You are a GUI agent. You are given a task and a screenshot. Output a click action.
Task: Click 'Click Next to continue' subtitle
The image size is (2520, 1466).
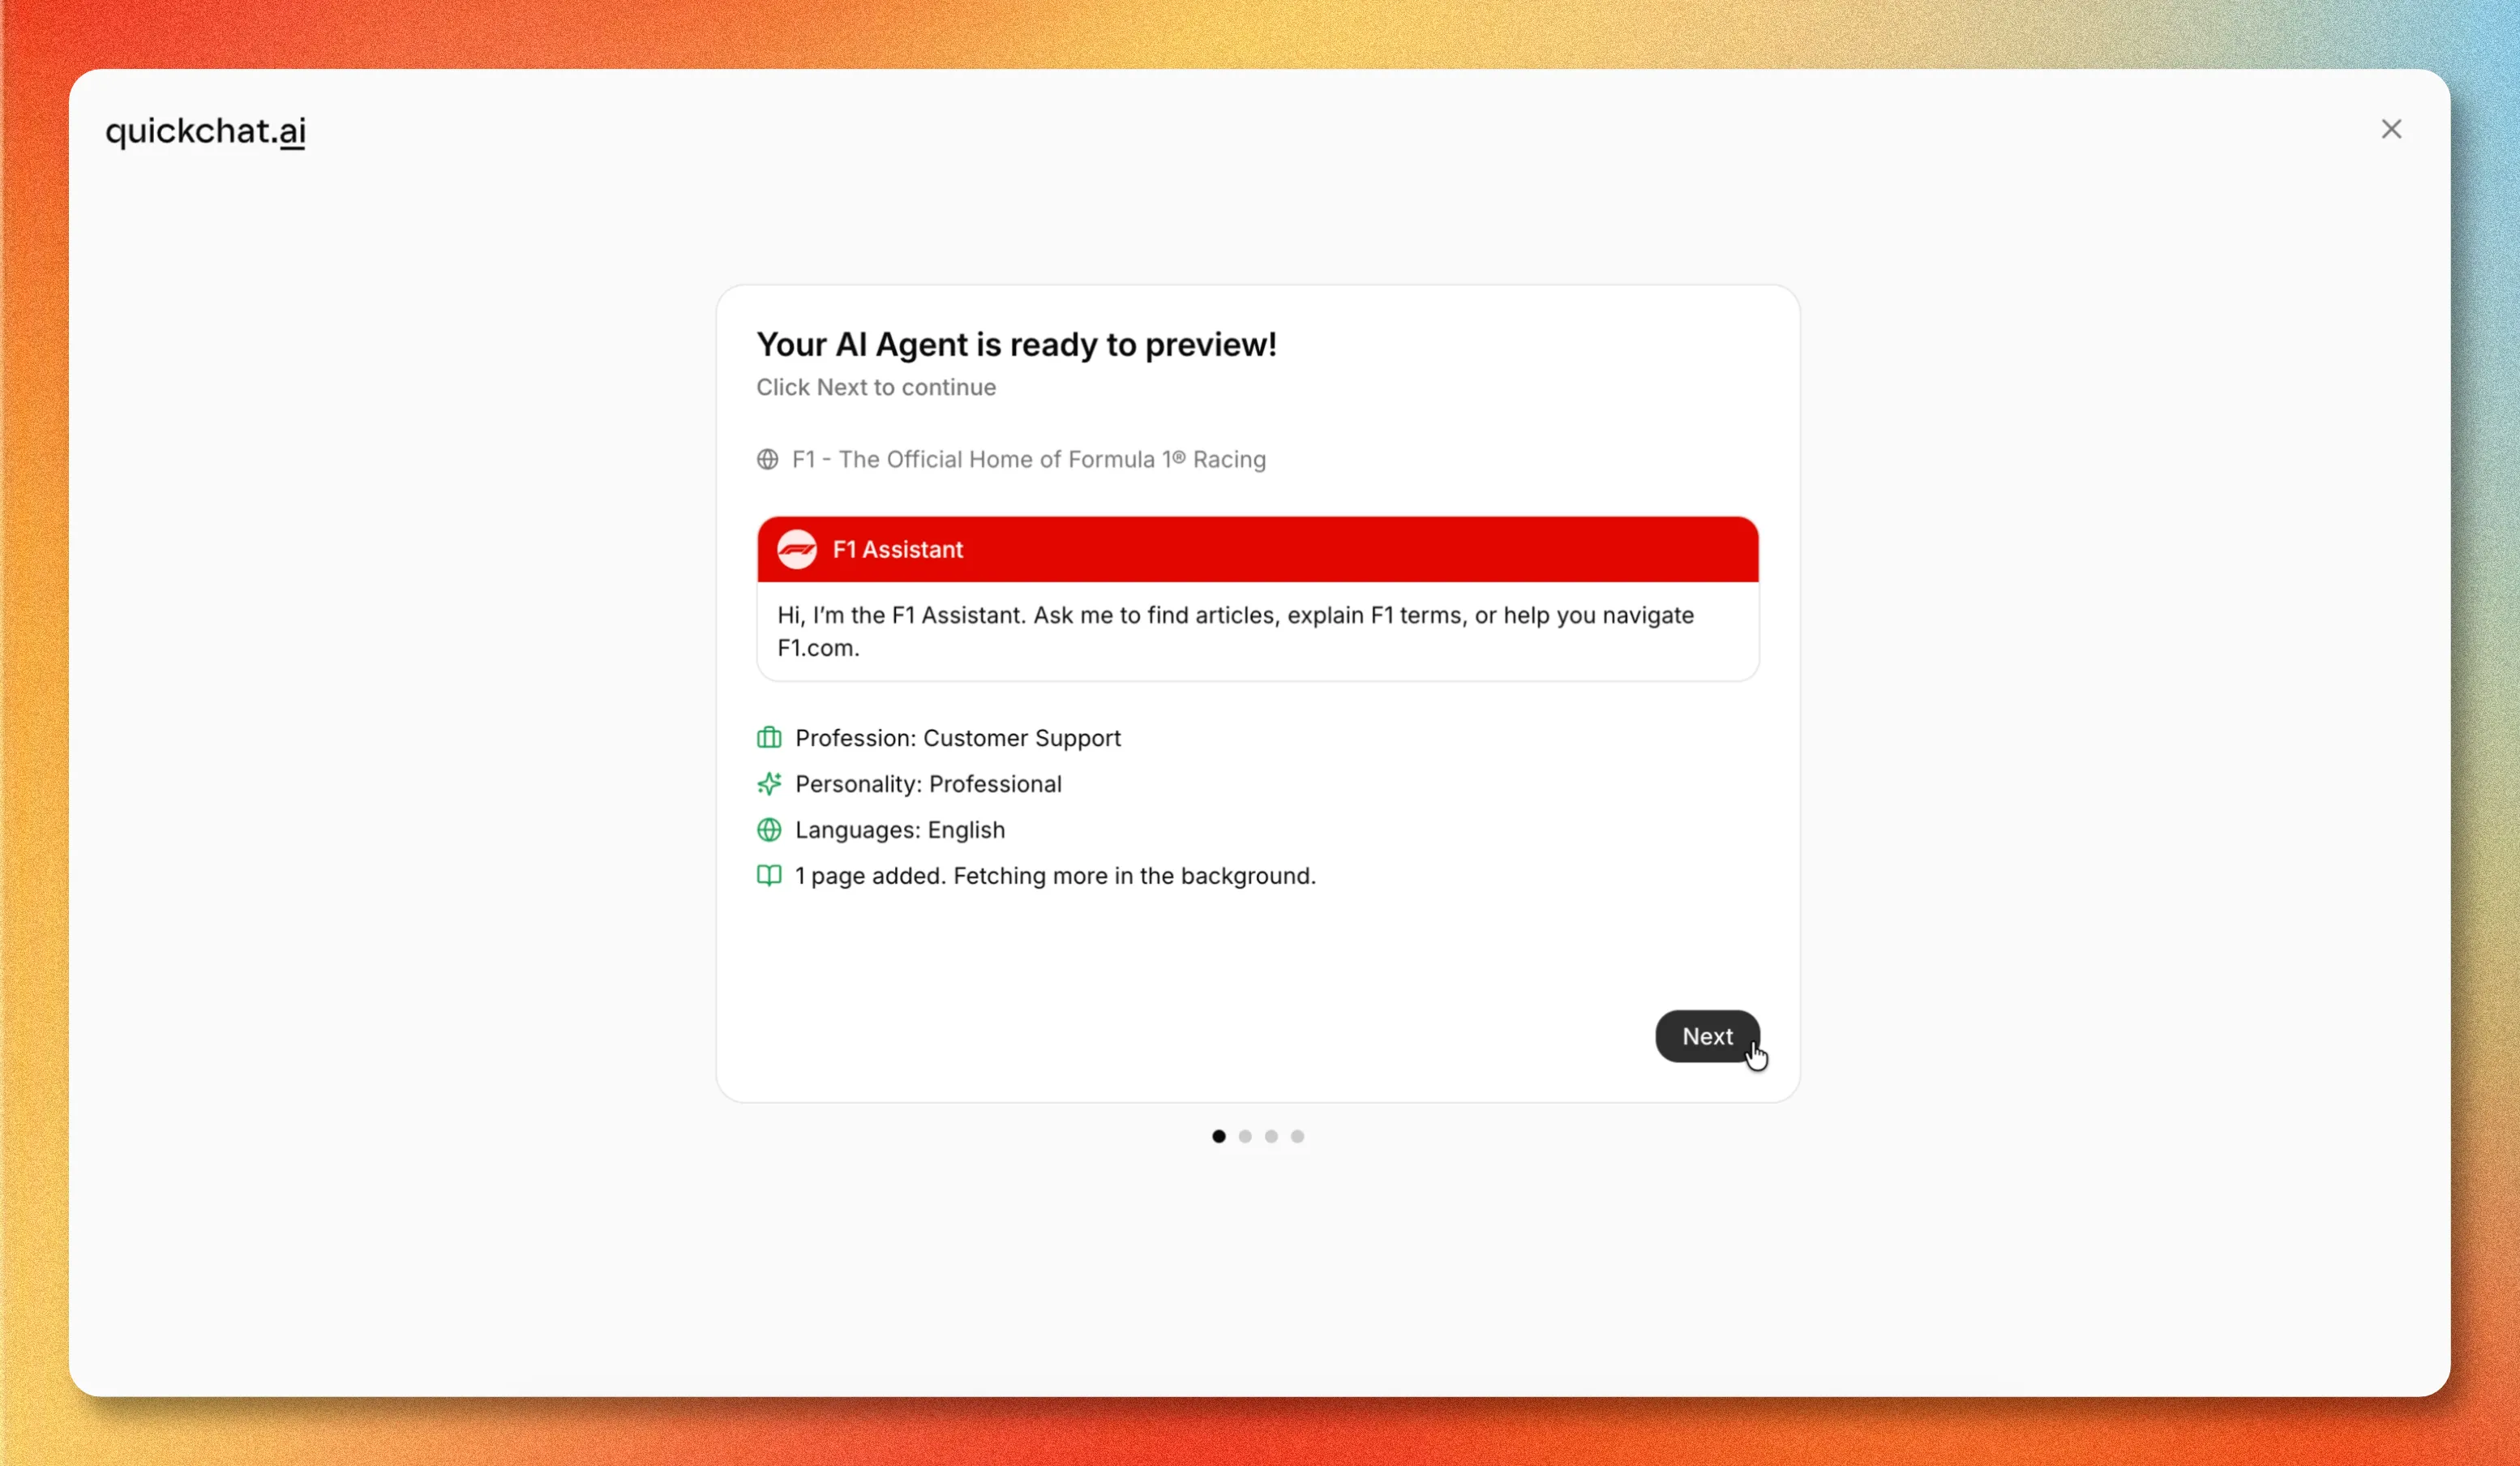pyautogui.click(x=876, y=387)
